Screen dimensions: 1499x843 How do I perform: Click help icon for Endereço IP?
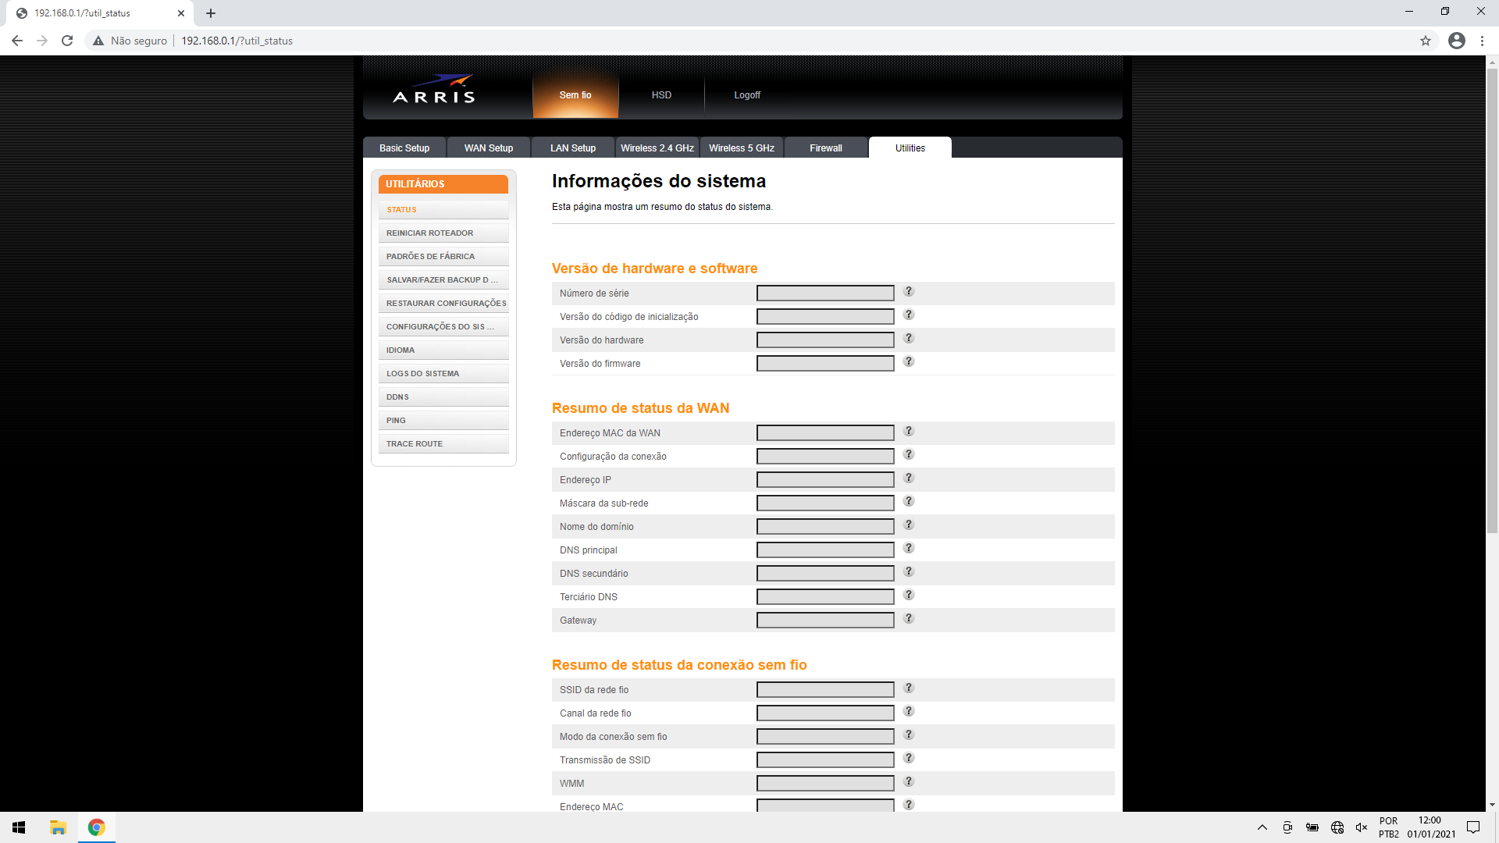[x=909, y=478]
